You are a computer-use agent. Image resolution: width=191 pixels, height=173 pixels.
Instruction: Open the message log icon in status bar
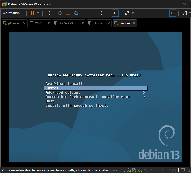click(183, 171)
